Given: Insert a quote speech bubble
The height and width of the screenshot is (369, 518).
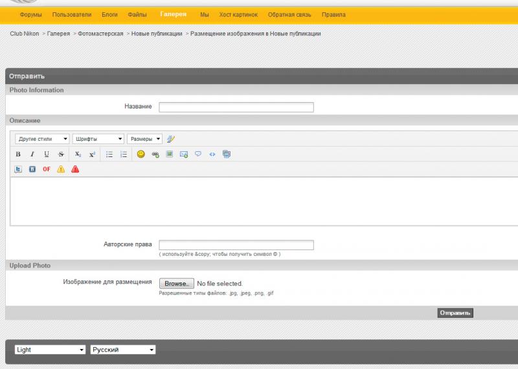Looking at the screenshot, I should [x=198, y=154].
